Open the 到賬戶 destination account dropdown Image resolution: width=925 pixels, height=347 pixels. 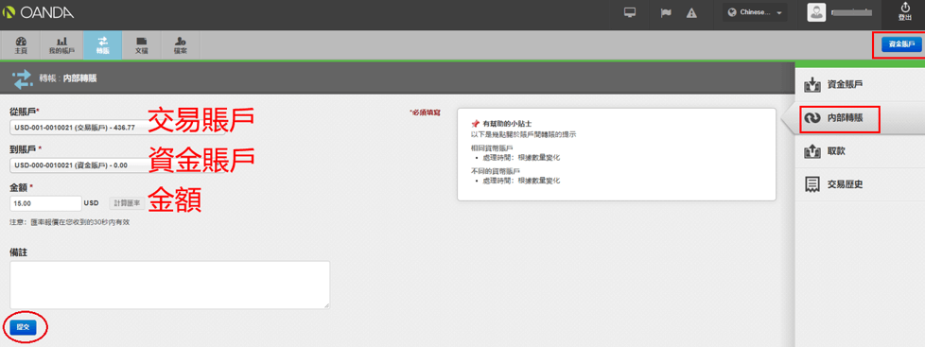(x=79, y=165)
